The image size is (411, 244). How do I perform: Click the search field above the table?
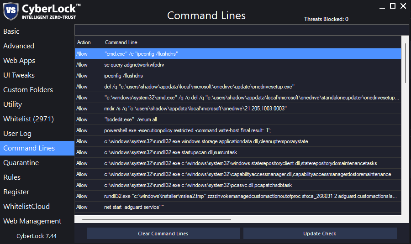click(x=242, y=30)
